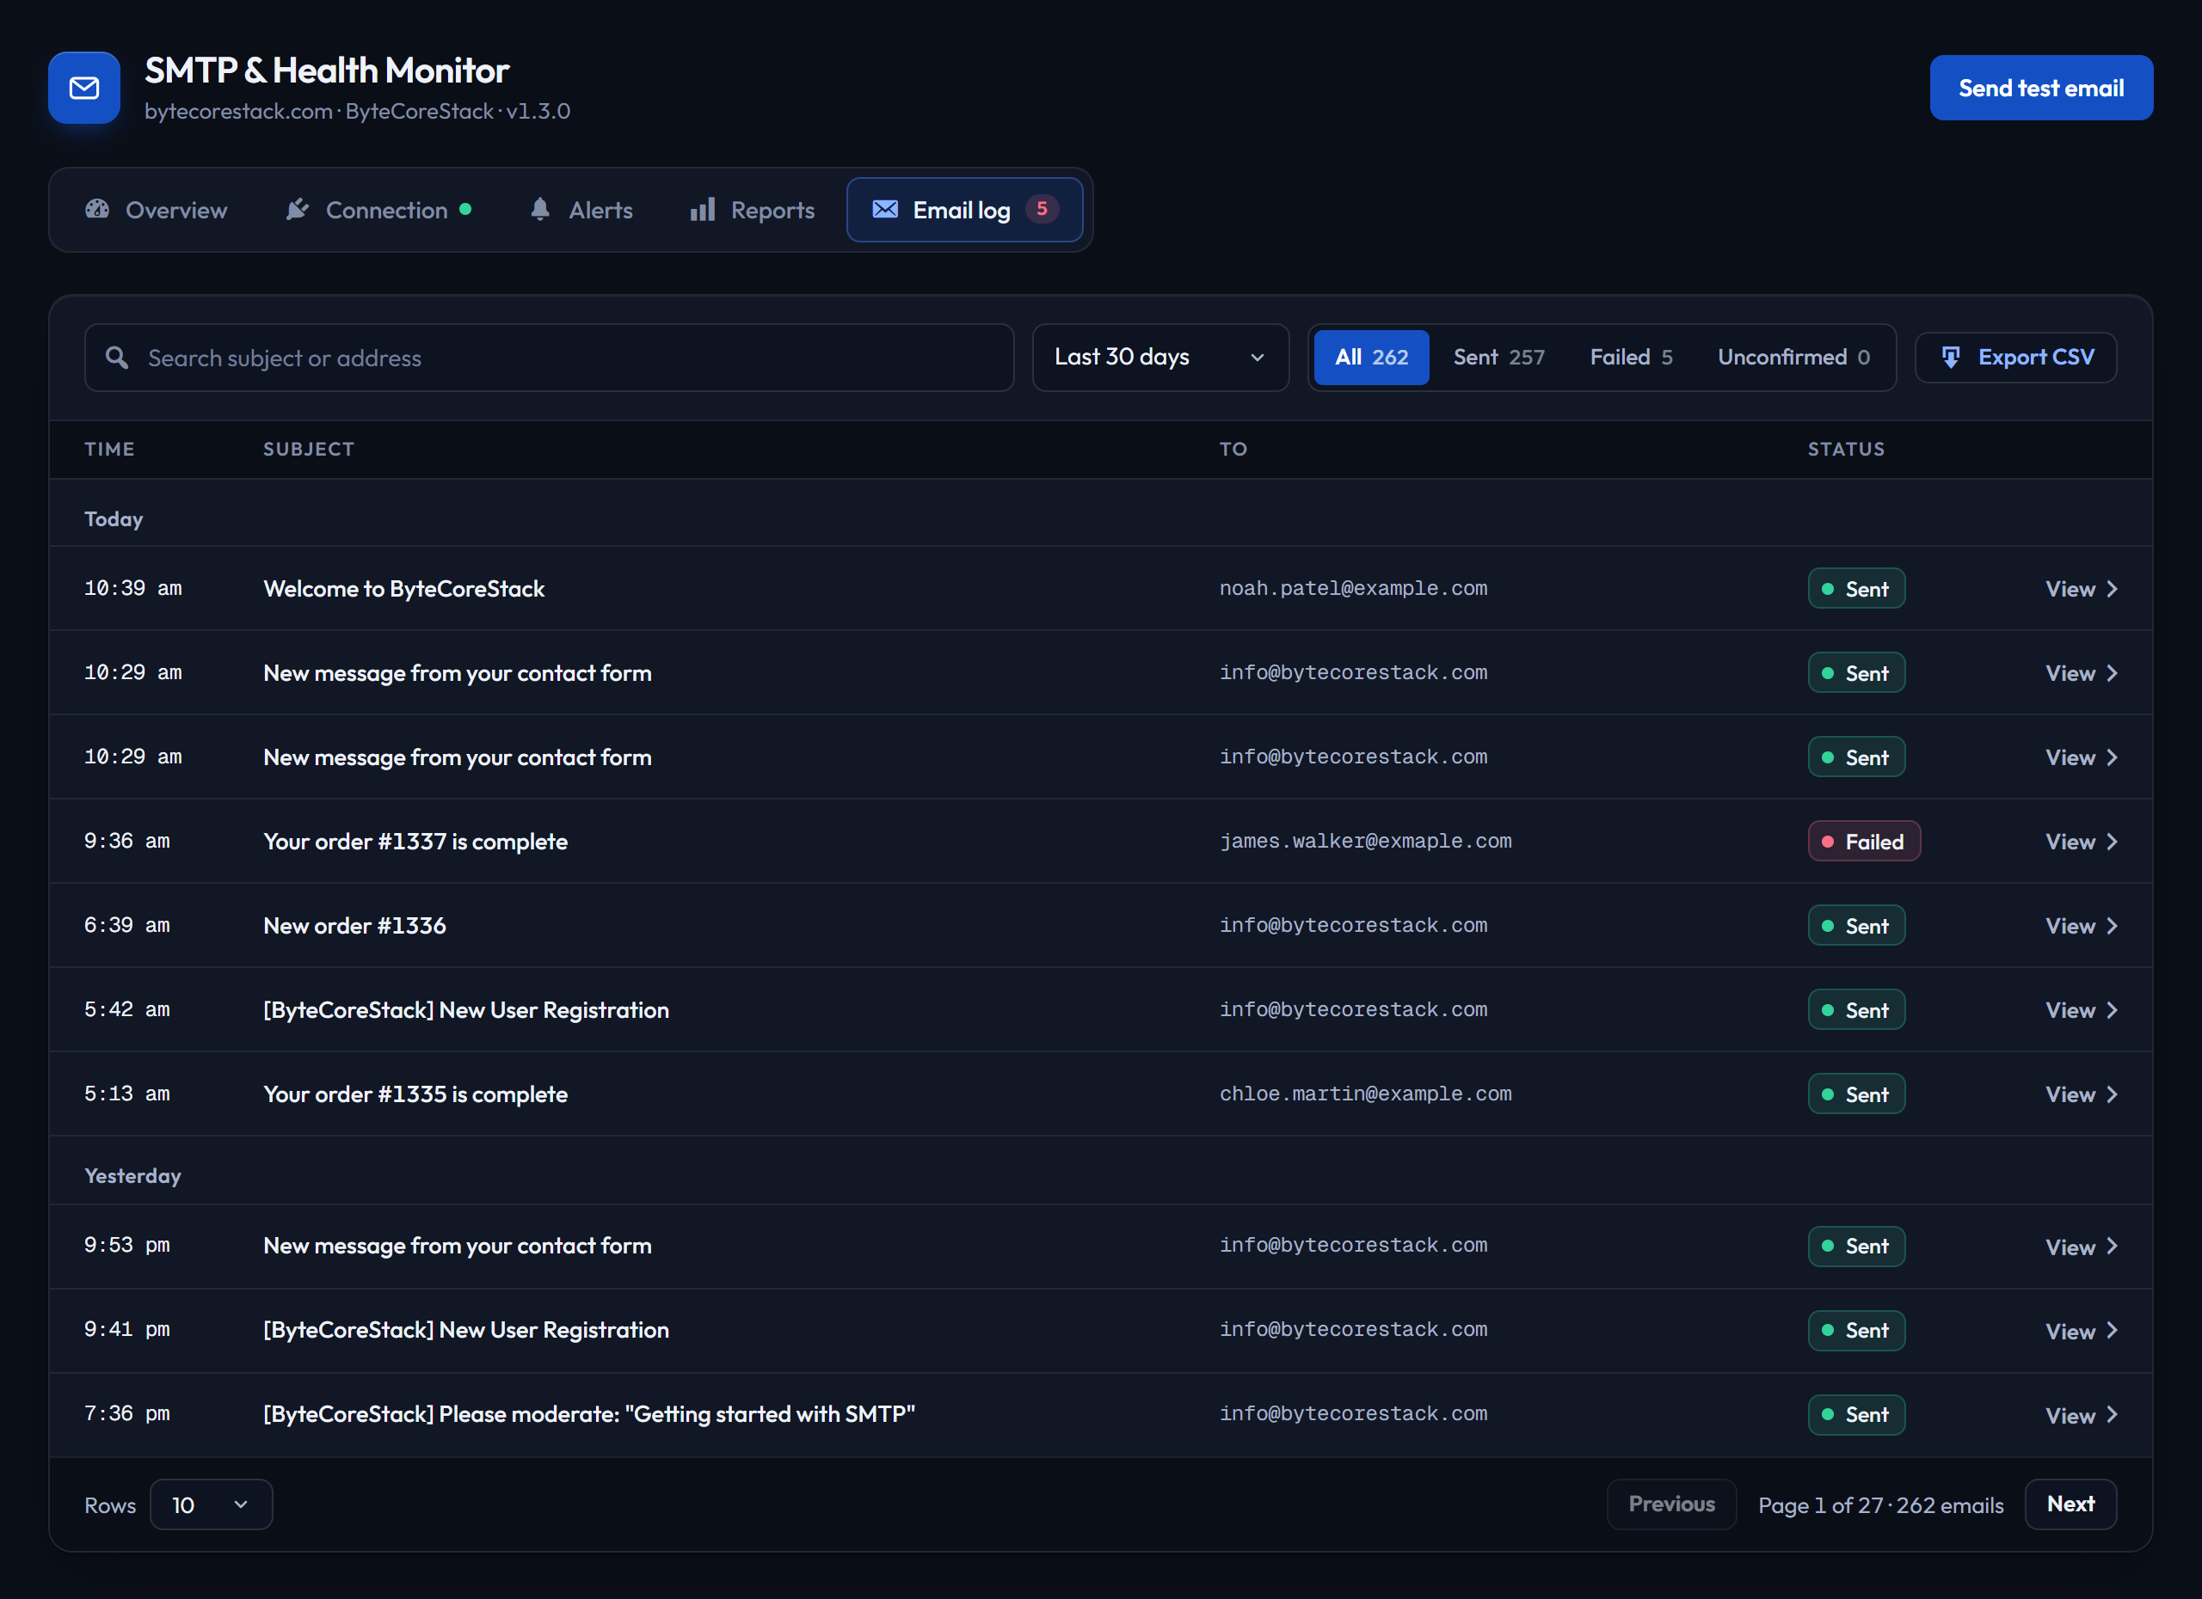Screen dimensions: 2202x1599
Task: Click the Send test email button
Action: [x=2041, y=89]
